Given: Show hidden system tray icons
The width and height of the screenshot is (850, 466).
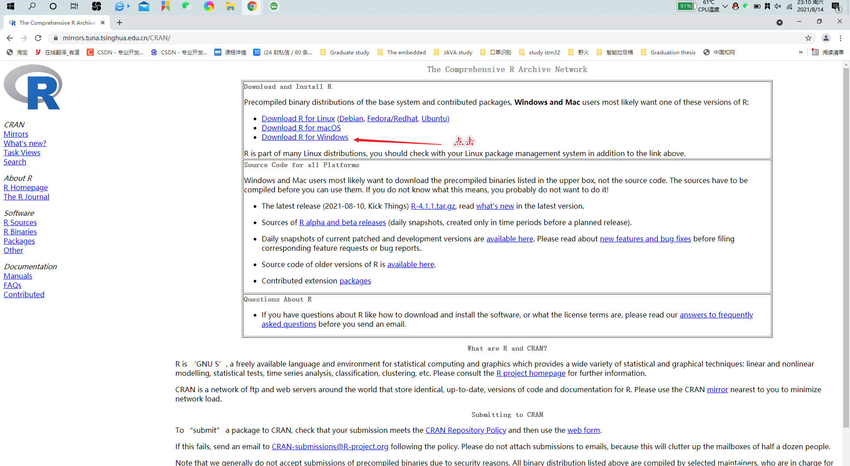Looking at the screenshot, I should coord(725,6).
